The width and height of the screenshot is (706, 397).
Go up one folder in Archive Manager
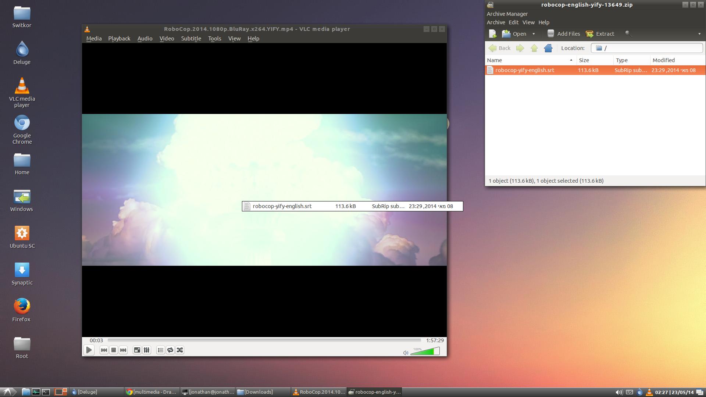pos(534,48)
